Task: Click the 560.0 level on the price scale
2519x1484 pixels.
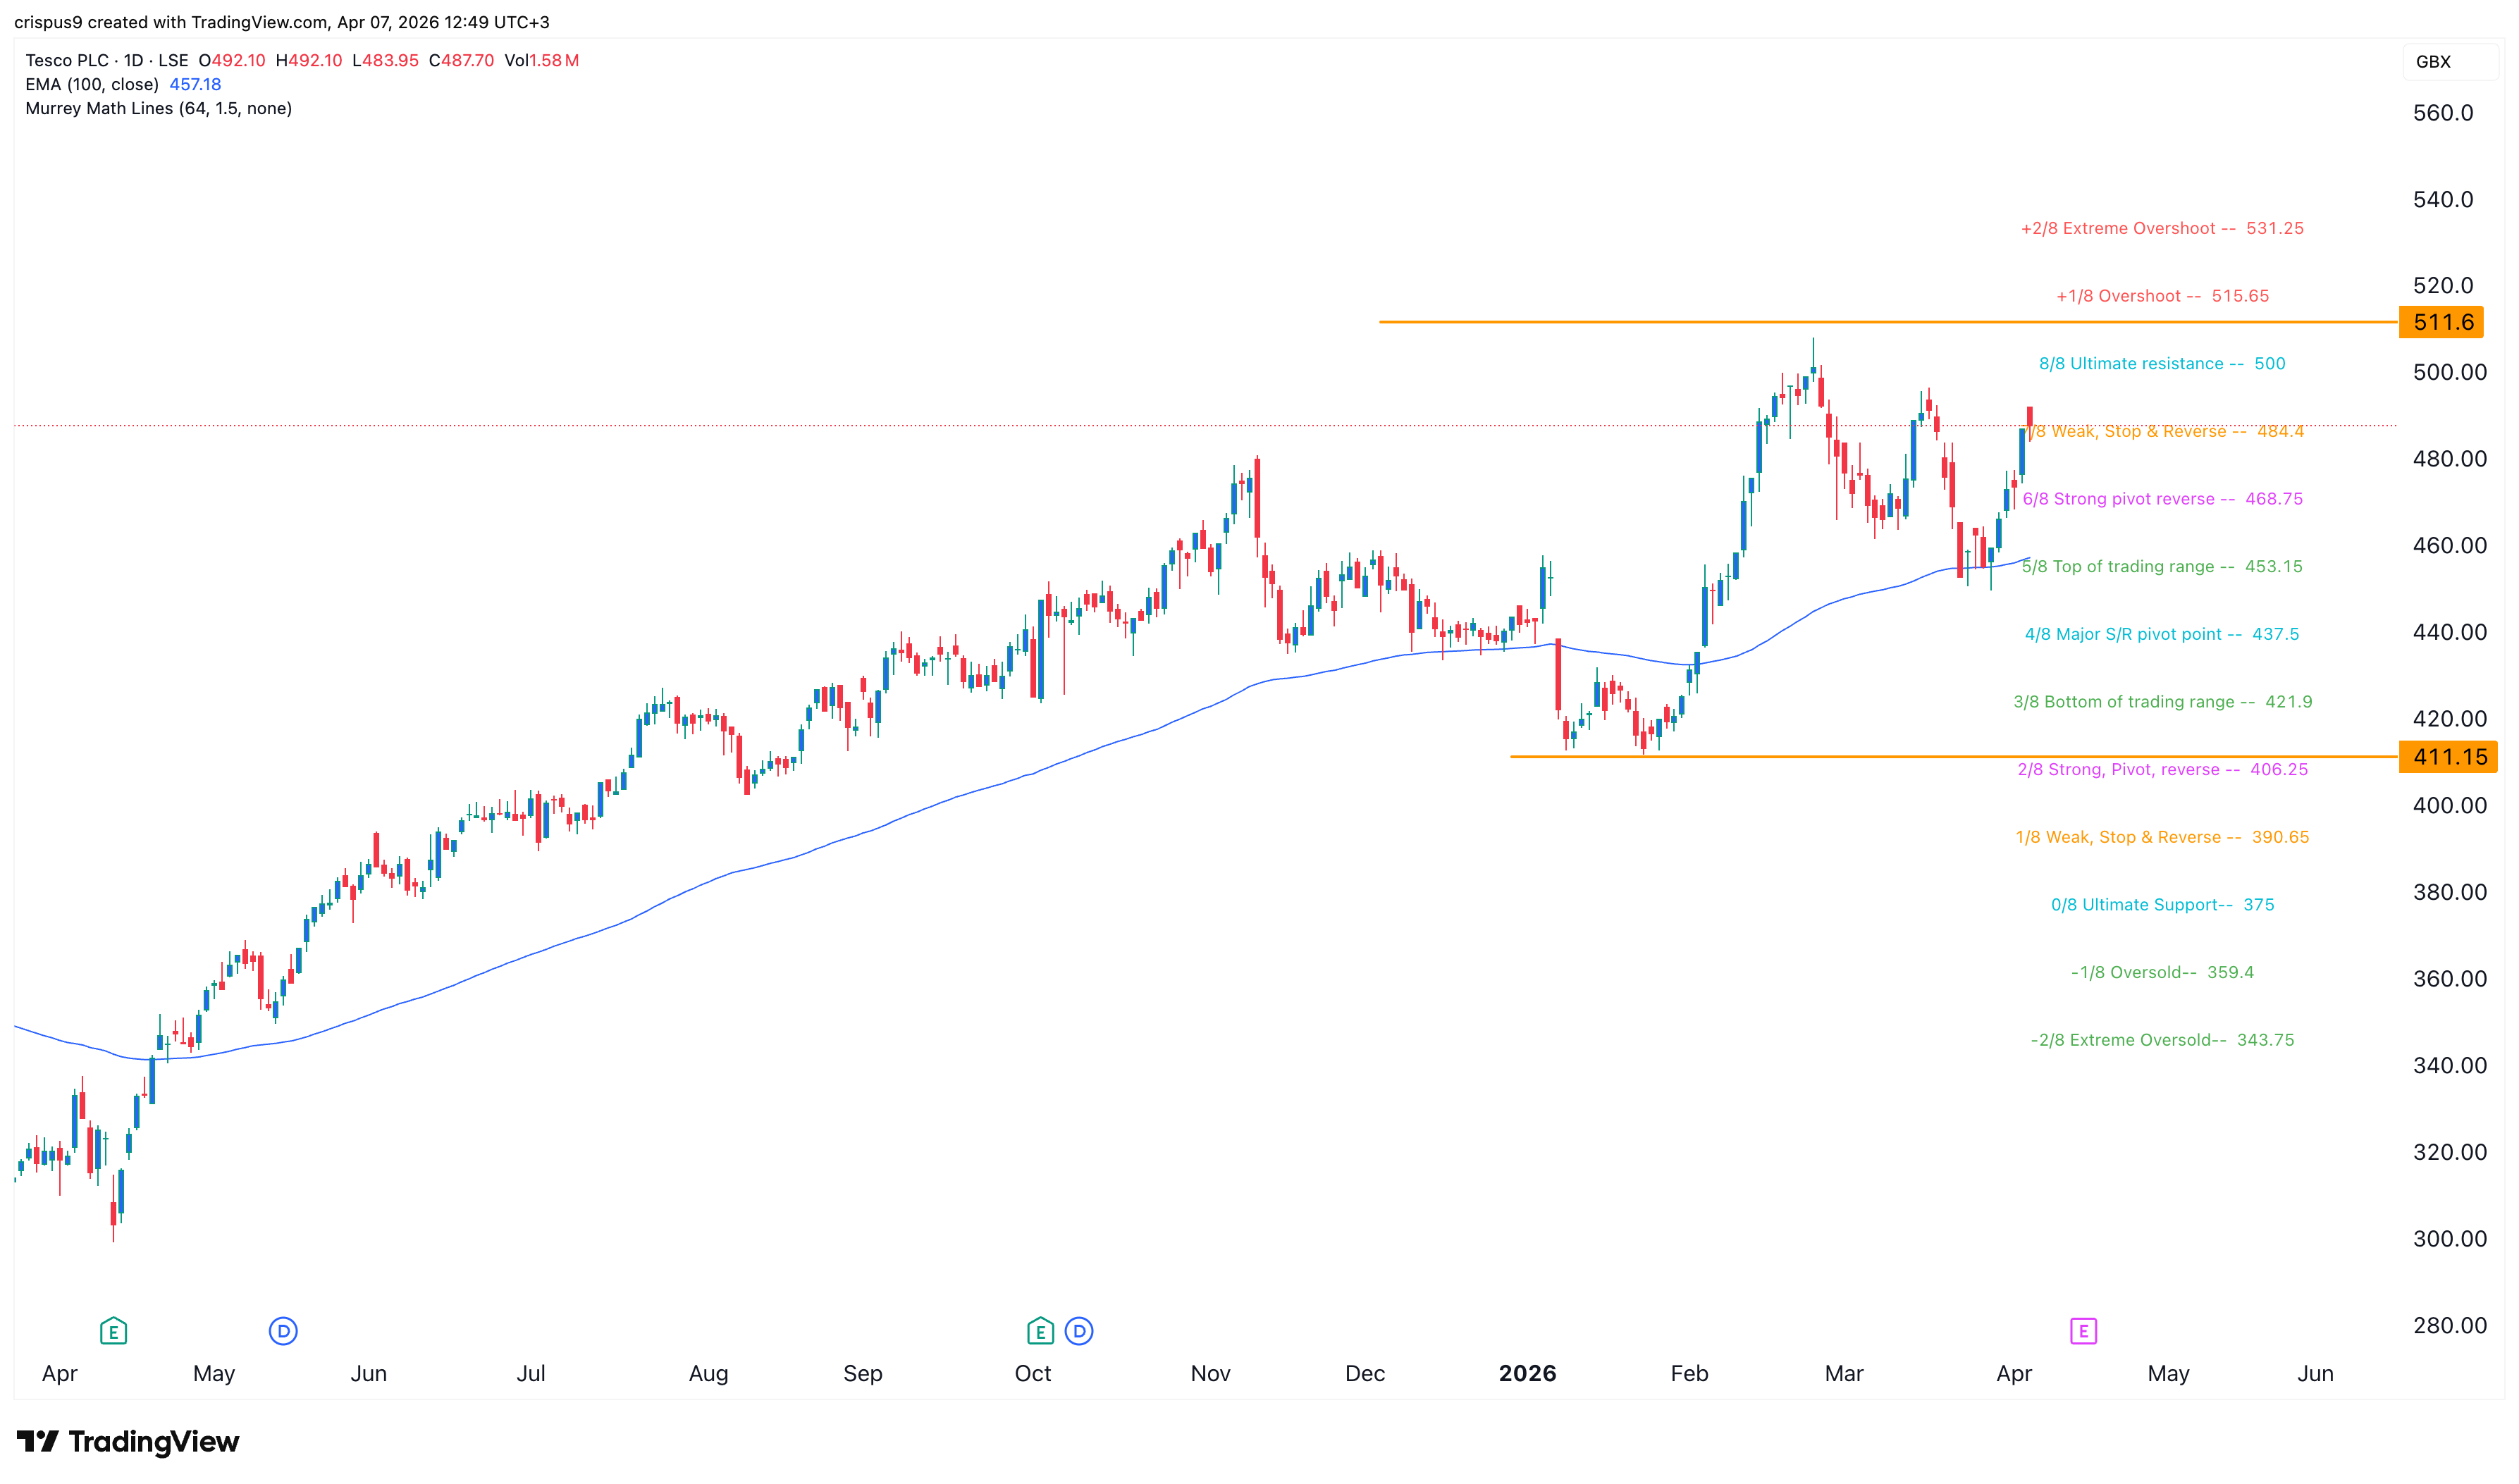Action: click(x=2442, y=113)
